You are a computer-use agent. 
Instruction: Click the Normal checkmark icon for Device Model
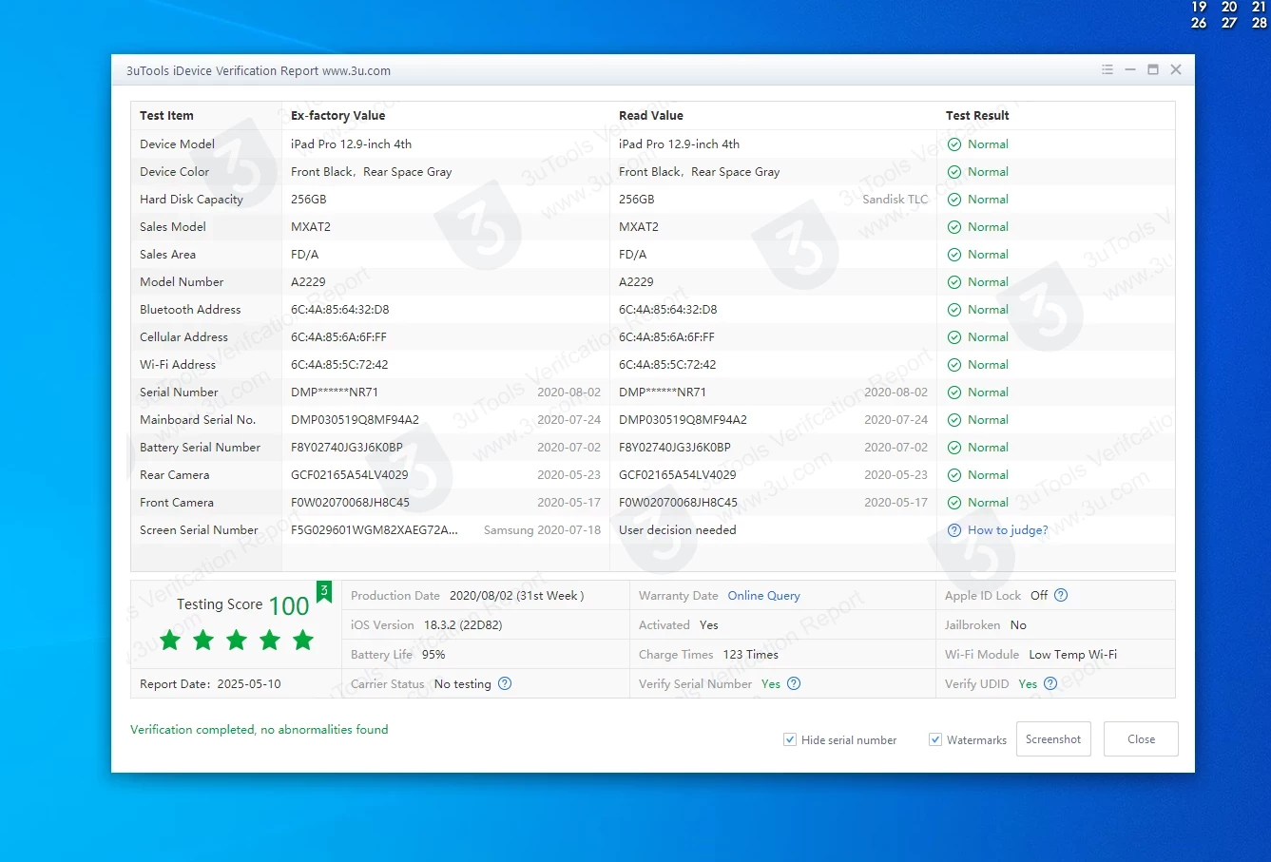(954, 144)
